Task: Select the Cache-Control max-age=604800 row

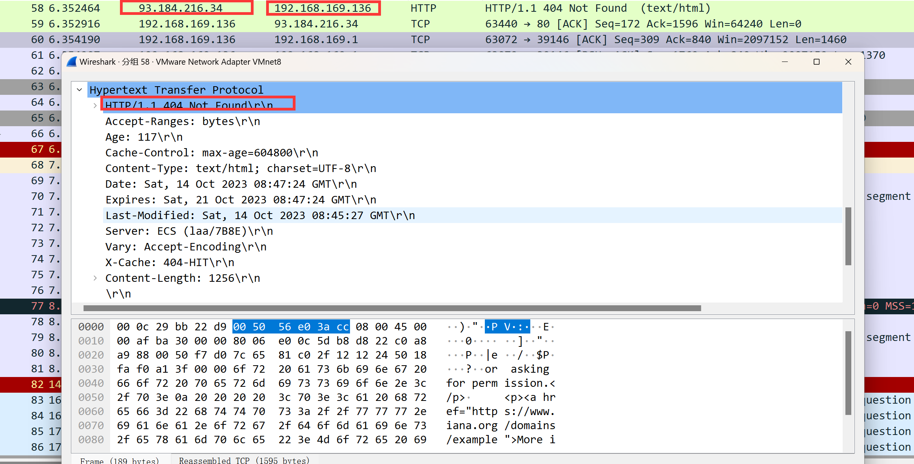Action: [x=472, y=152]
